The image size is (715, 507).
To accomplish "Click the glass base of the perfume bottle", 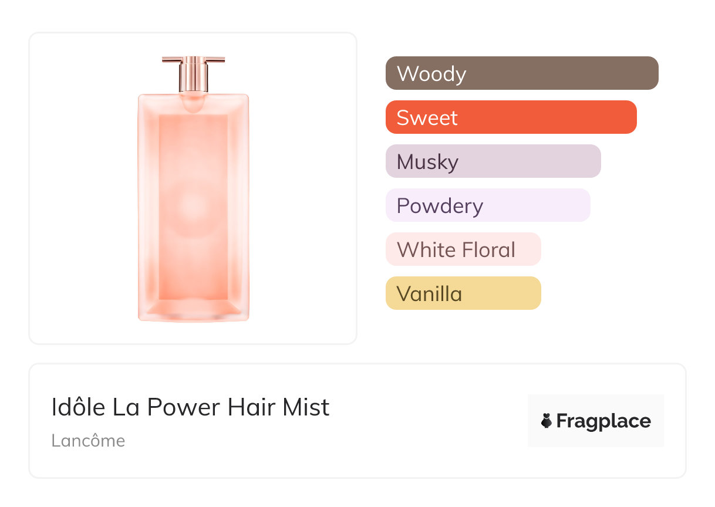I will point(193,311).
